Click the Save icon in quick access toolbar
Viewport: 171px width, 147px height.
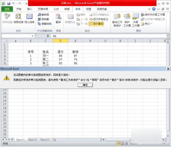[9, 3]
